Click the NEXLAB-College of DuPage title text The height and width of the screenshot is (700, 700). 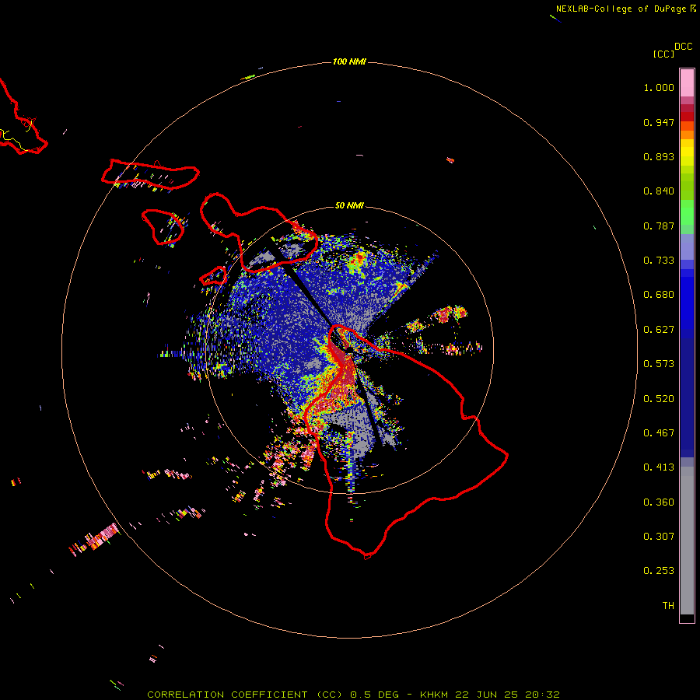pos(621,9)
